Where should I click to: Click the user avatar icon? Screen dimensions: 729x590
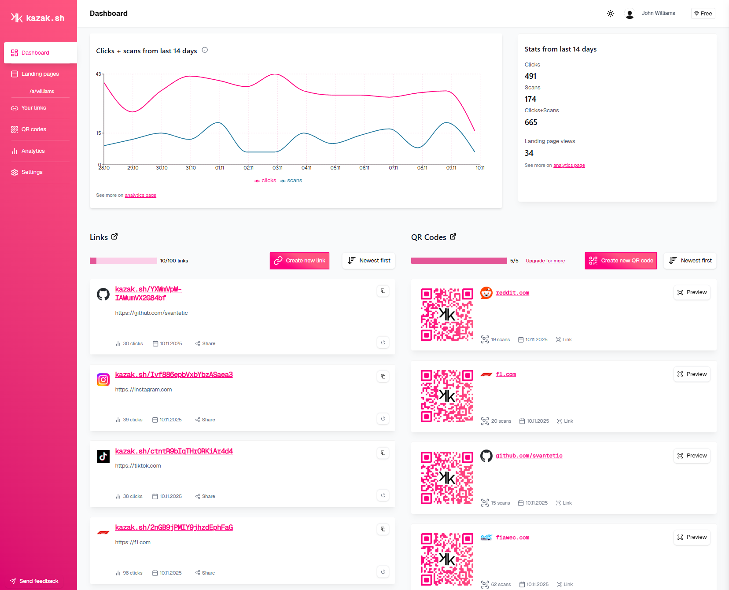630,14
